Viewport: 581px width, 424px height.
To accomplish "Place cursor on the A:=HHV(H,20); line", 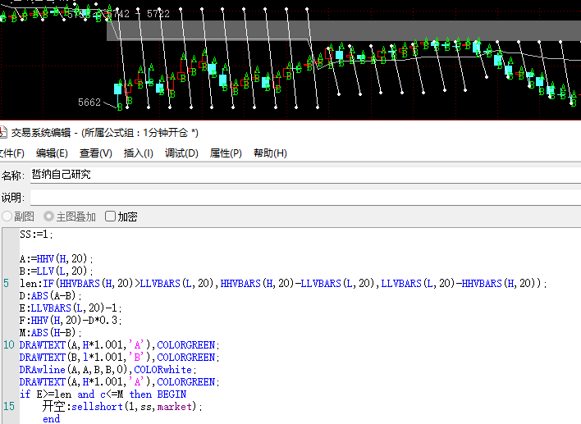I will pos(57,259).
